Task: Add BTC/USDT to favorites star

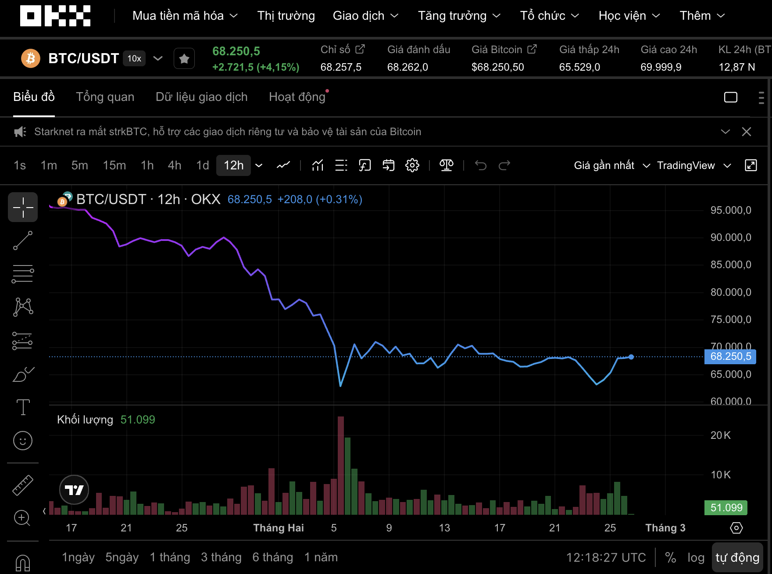Action: coord(184,58)
